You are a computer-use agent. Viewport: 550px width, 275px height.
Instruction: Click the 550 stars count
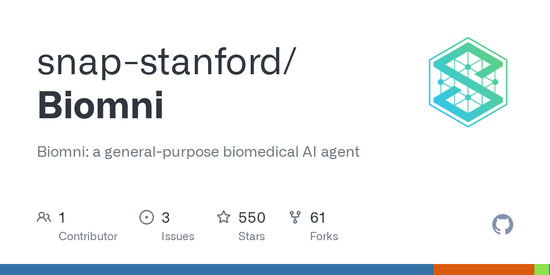(252, 217)
